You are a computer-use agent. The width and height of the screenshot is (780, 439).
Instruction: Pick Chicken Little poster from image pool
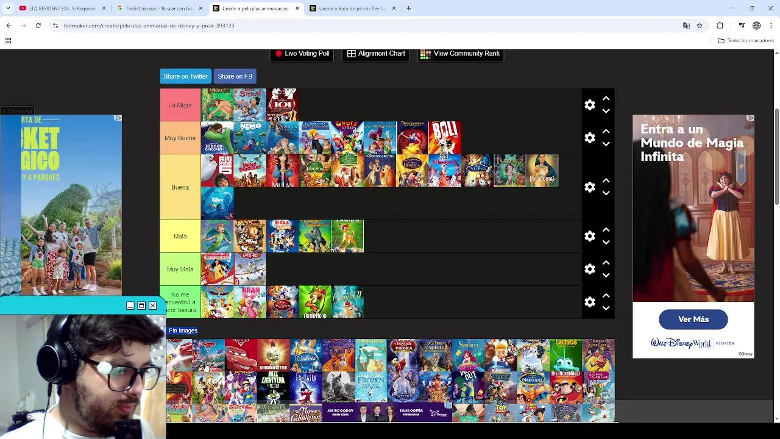coord(274,355)
